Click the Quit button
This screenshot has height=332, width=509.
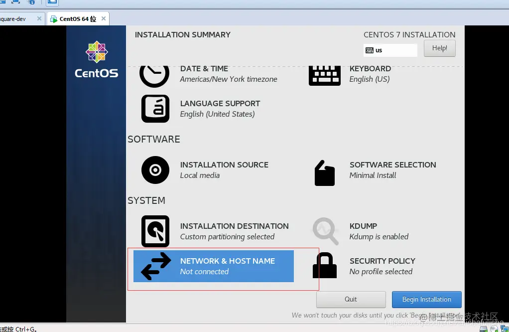pos(351,300)
